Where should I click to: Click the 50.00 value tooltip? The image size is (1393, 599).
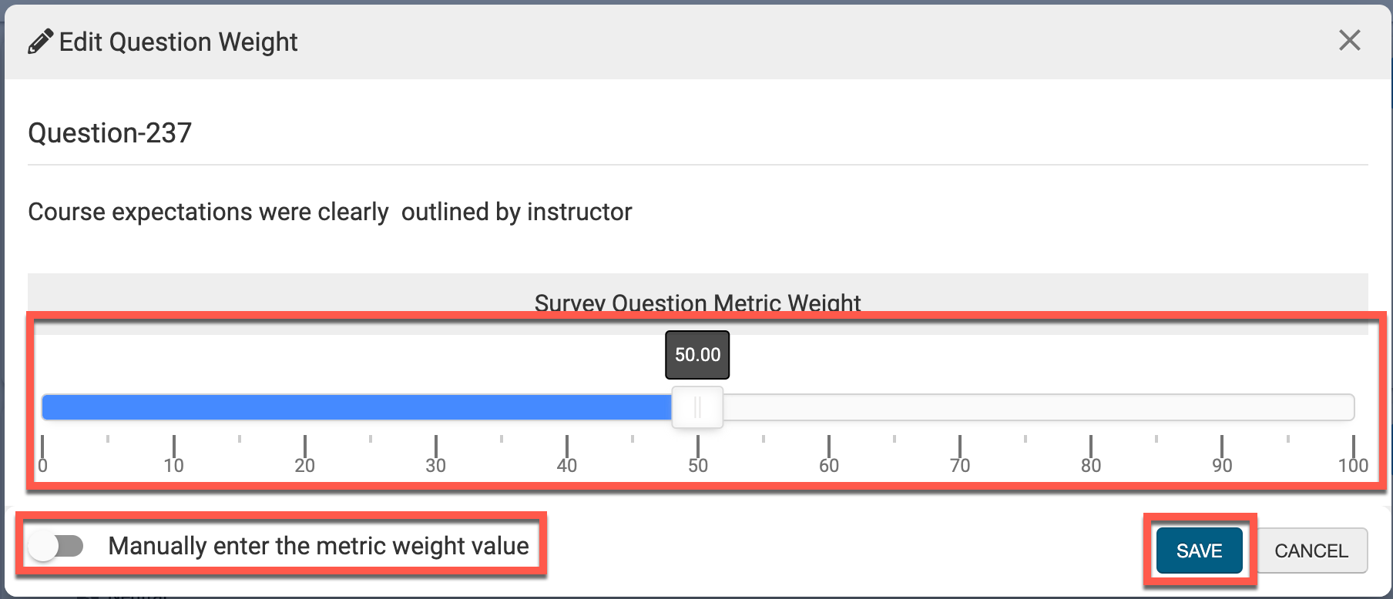coord(697,355)
